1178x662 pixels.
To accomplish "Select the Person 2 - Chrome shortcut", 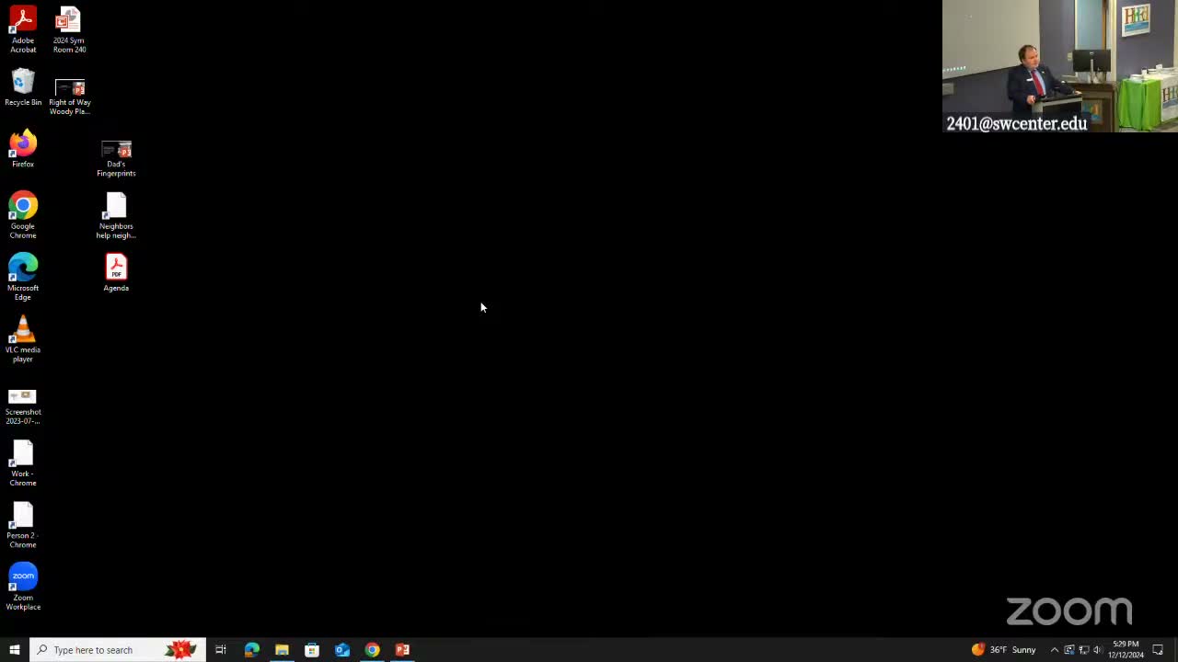I will (x=23, y=525).
